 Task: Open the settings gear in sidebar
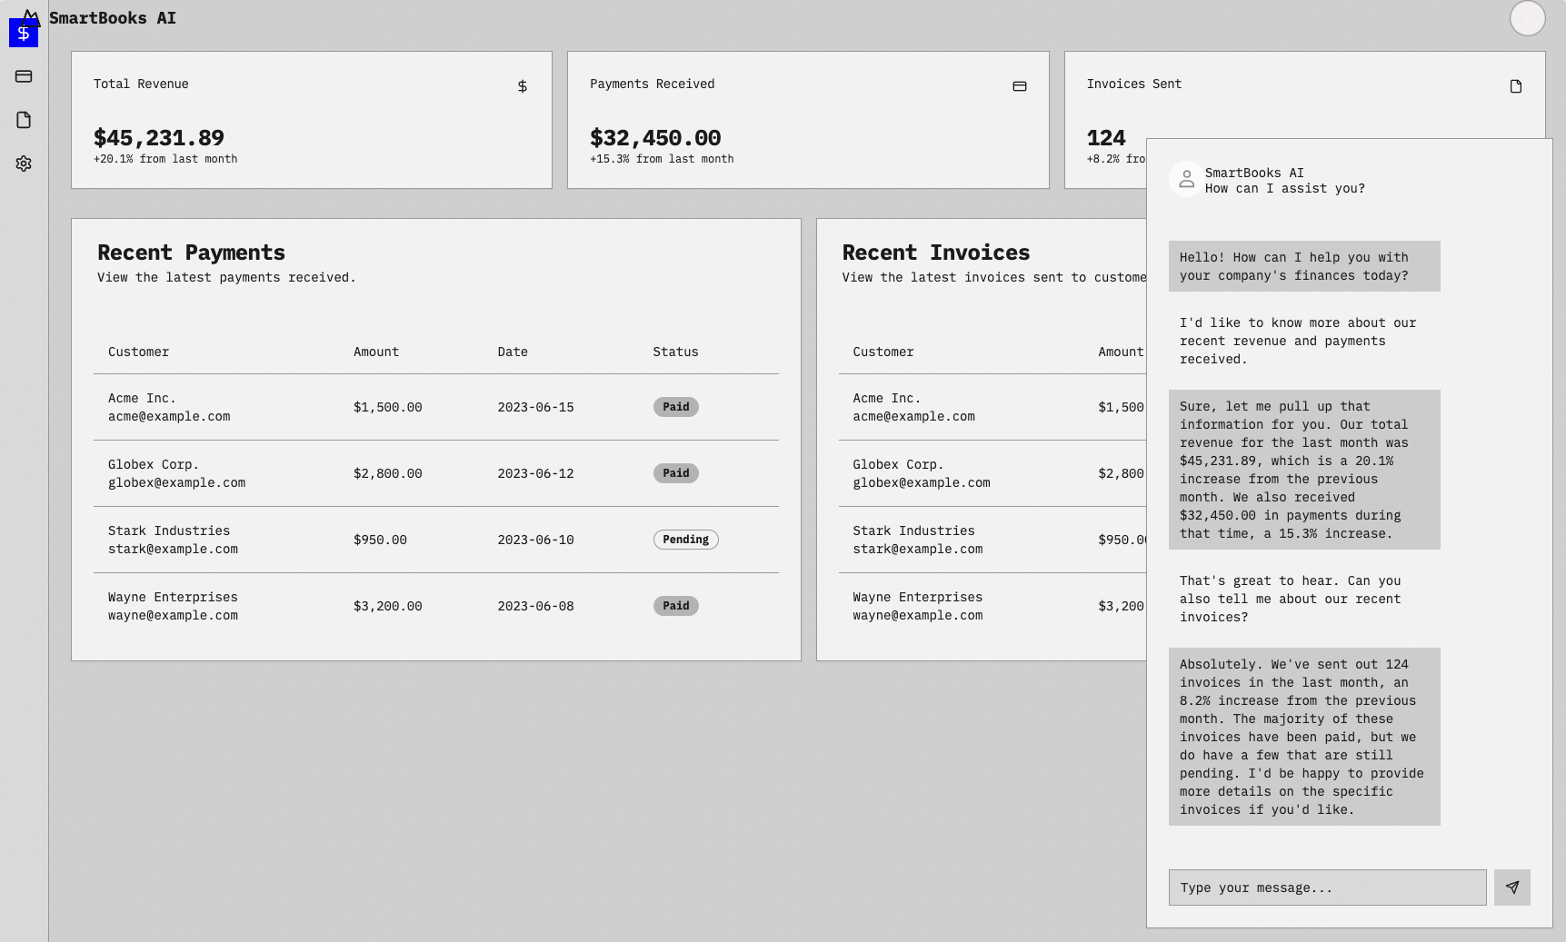point(24,164)
